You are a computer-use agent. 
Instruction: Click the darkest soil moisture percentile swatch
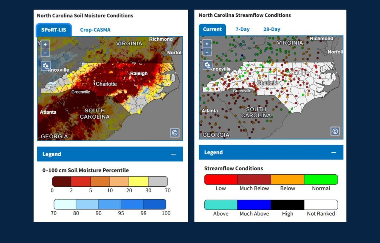(61, 181)
